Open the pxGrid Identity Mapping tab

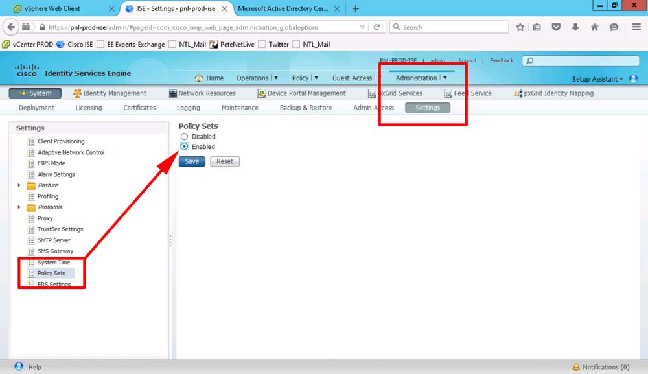tap(554, 93)
